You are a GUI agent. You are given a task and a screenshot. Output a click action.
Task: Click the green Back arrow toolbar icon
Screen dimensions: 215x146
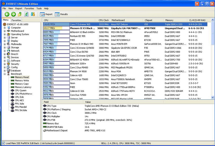(x=7, y=14)
